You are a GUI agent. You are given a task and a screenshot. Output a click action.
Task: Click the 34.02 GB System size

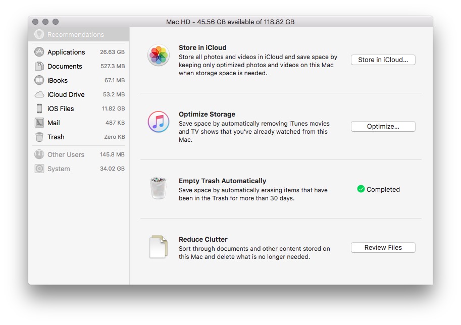coord(112,169)
